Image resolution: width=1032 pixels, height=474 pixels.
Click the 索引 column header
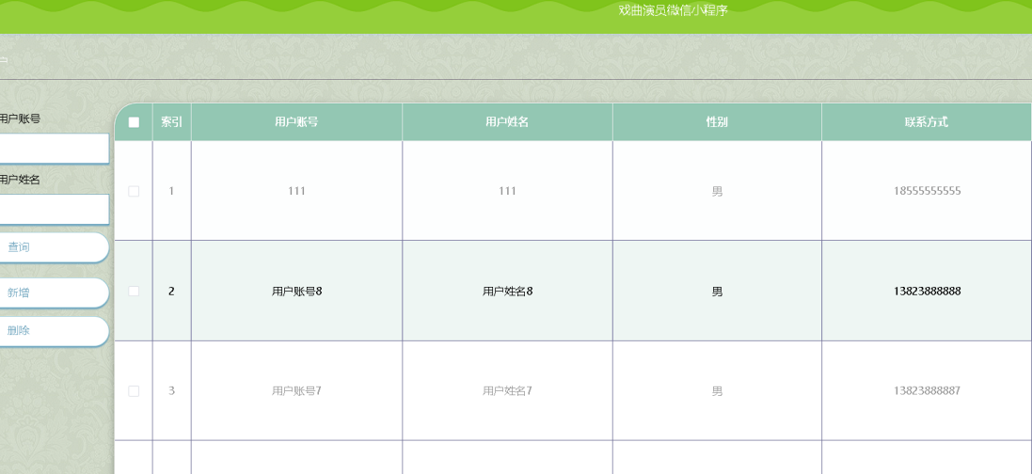tap(172, 122)
